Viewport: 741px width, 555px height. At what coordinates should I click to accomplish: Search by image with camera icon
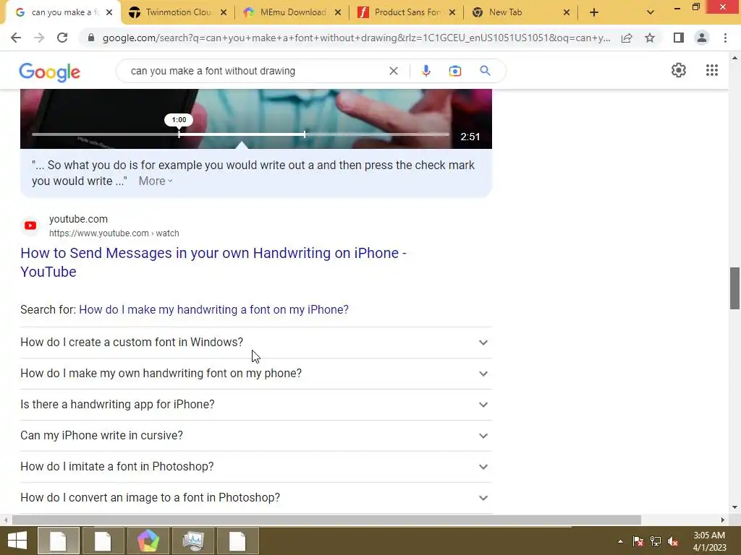coord(454,71)
